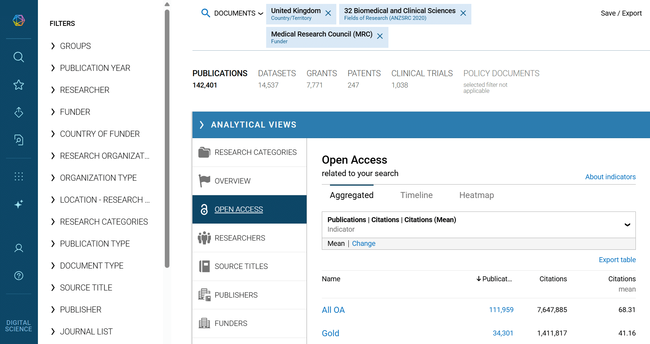
Task: Switch to the Timeline tab
Action: click(416, 195)
